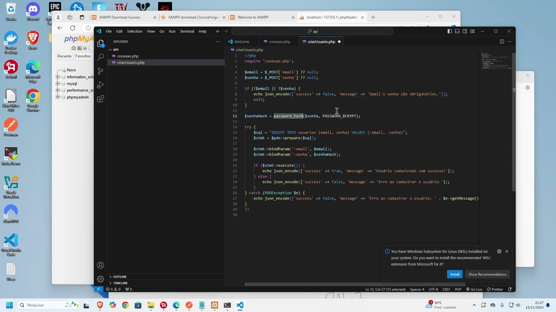
Task: Open the Edit menu
Action: point(119,31)
